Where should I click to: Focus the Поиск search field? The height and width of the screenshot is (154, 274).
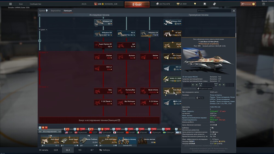[x=214, y=11]
